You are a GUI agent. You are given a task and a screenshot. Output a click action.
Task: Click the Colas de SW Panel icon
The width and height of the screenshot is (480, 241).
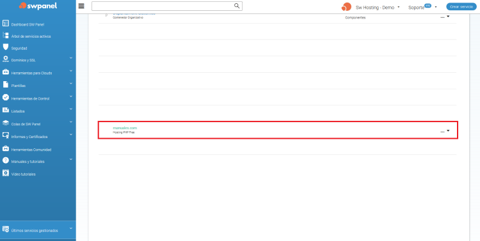(x=6, y=123)
